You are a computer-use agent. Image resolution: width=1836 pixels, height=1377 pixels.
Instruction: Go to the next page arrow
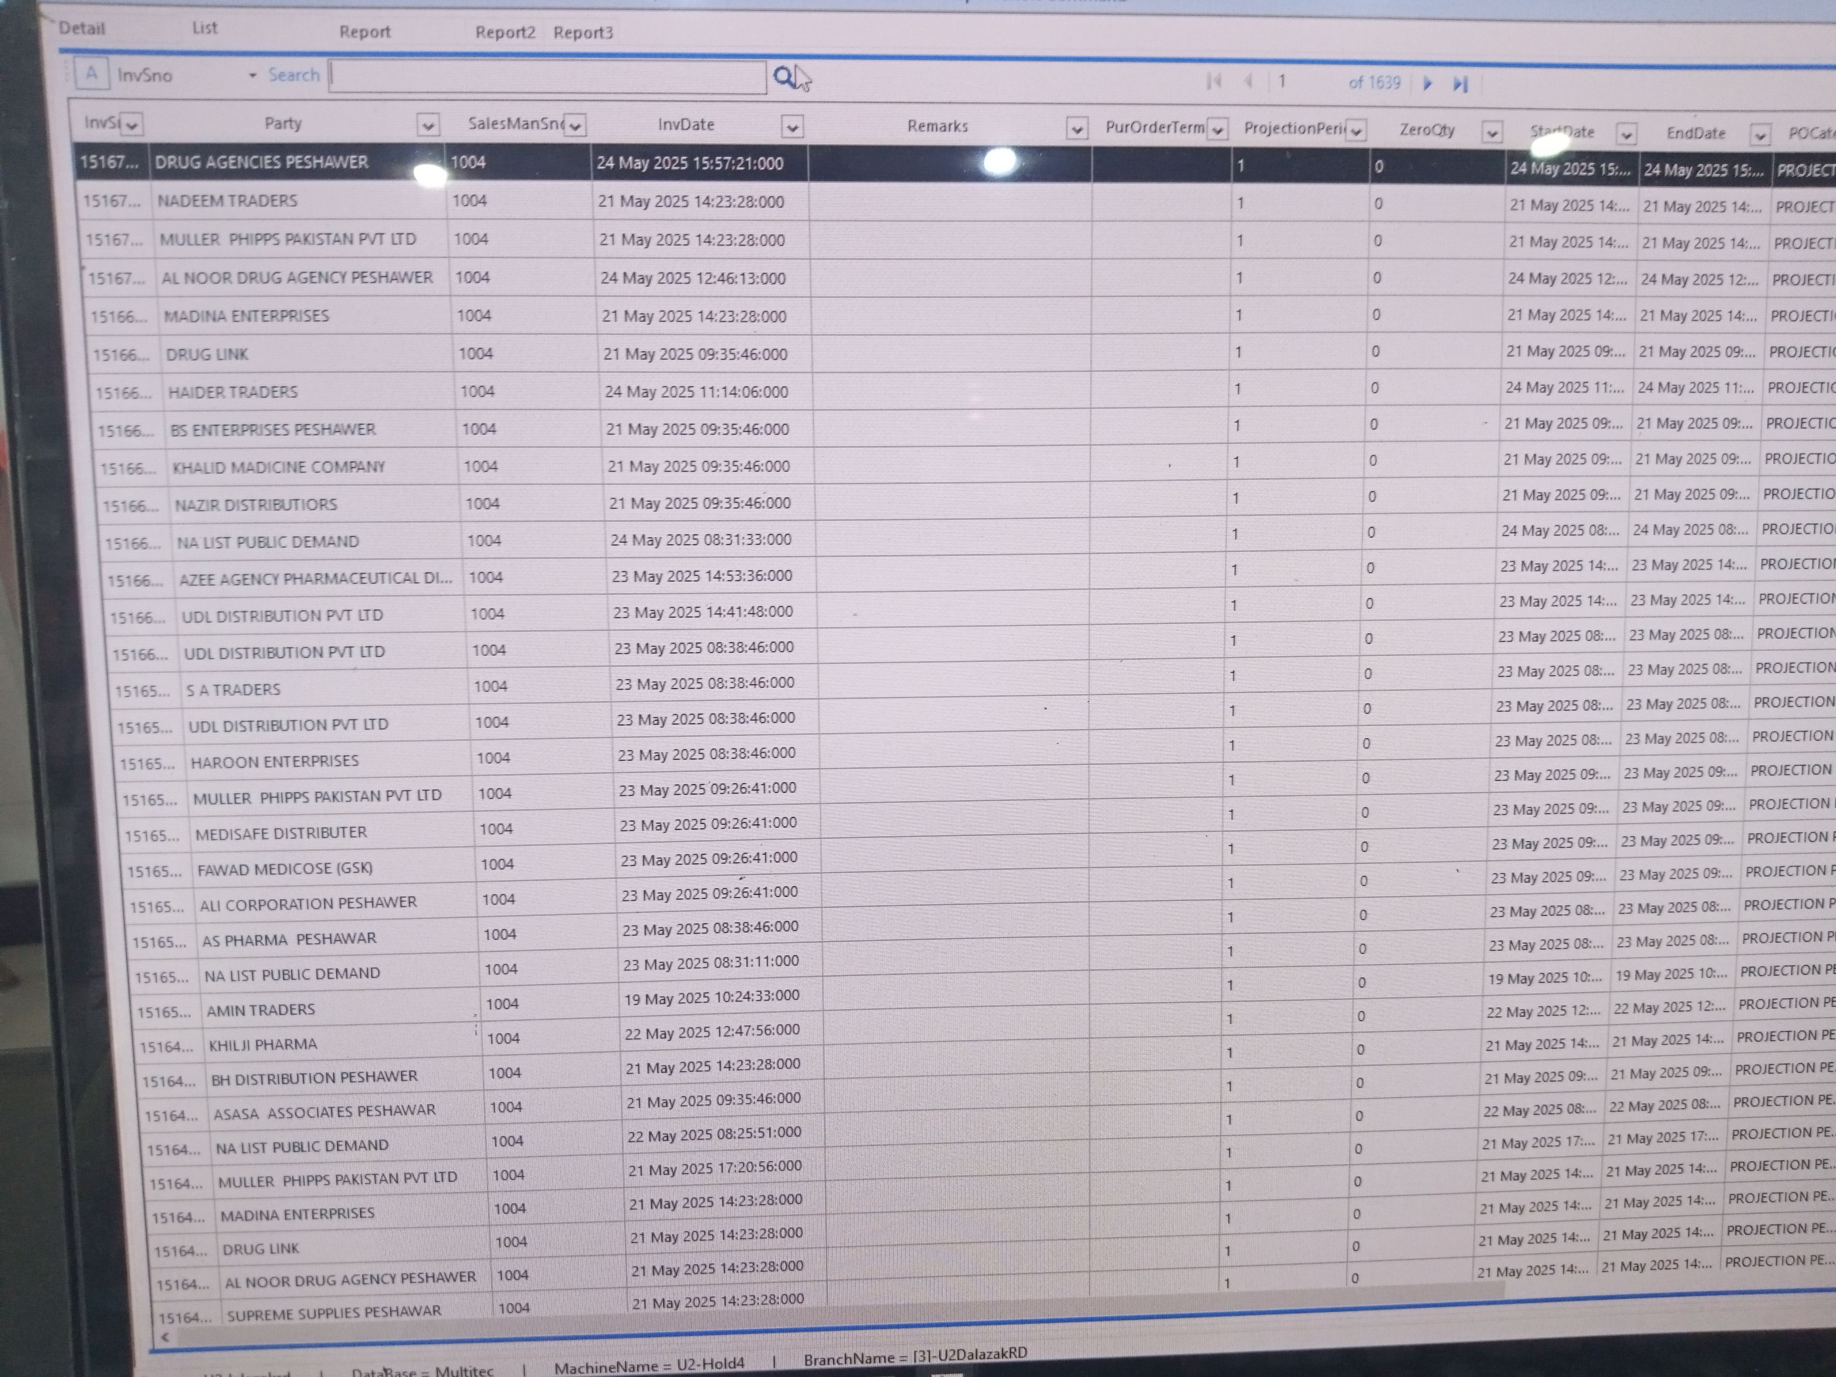tap(1428, 83)
